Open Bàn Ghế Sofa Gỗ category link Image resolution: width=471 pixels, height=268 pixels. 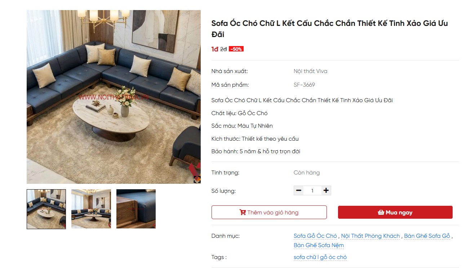pyautogui.click(x=427, y=236)
